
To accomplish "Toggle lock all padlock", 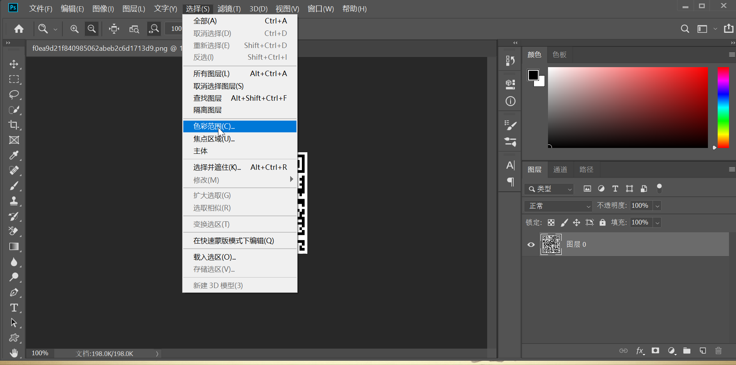I will click(603, 223).
